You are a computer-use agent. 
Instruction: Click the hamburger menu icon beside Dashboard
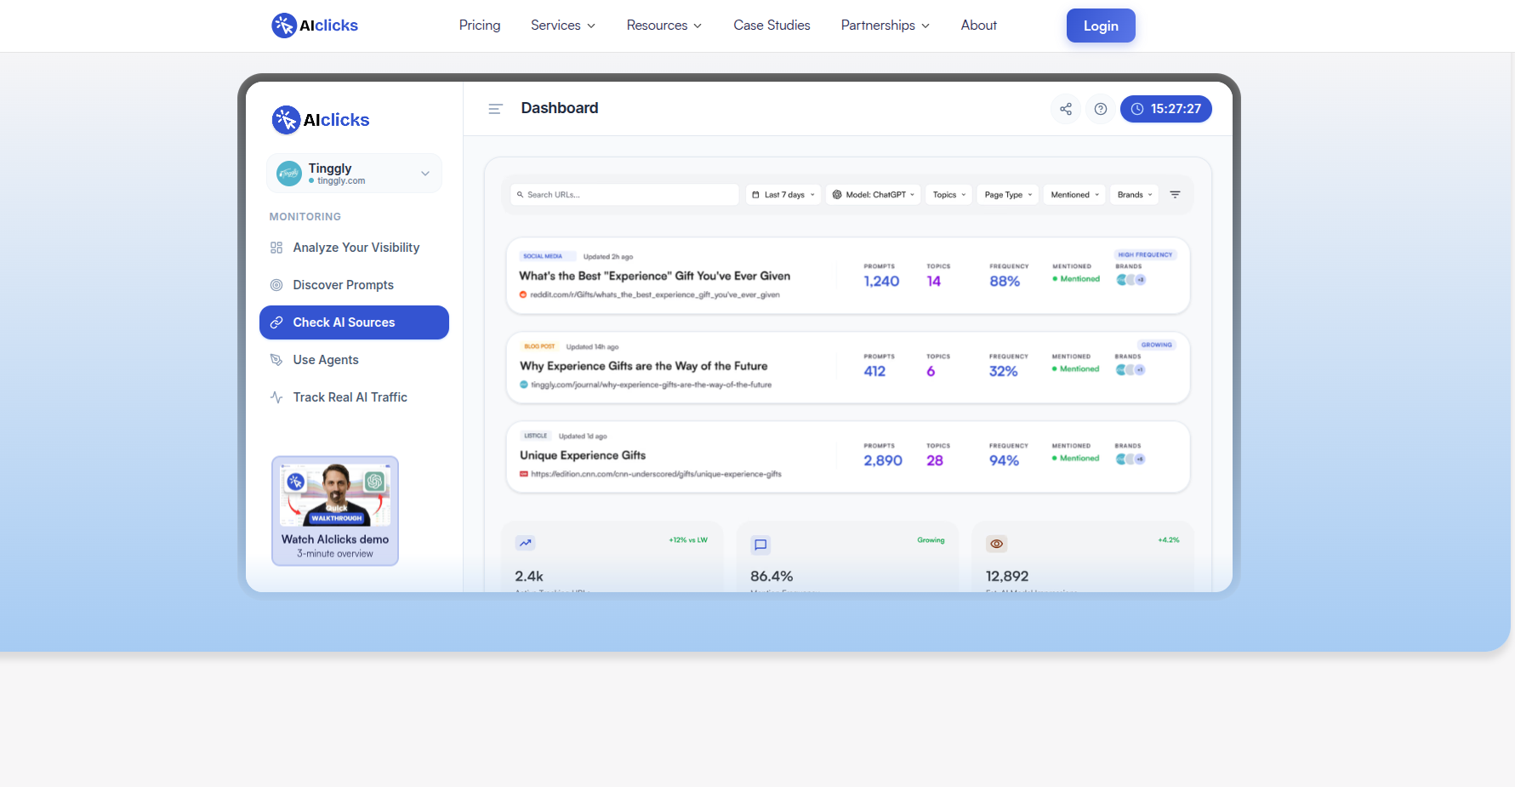coord(495,109)
